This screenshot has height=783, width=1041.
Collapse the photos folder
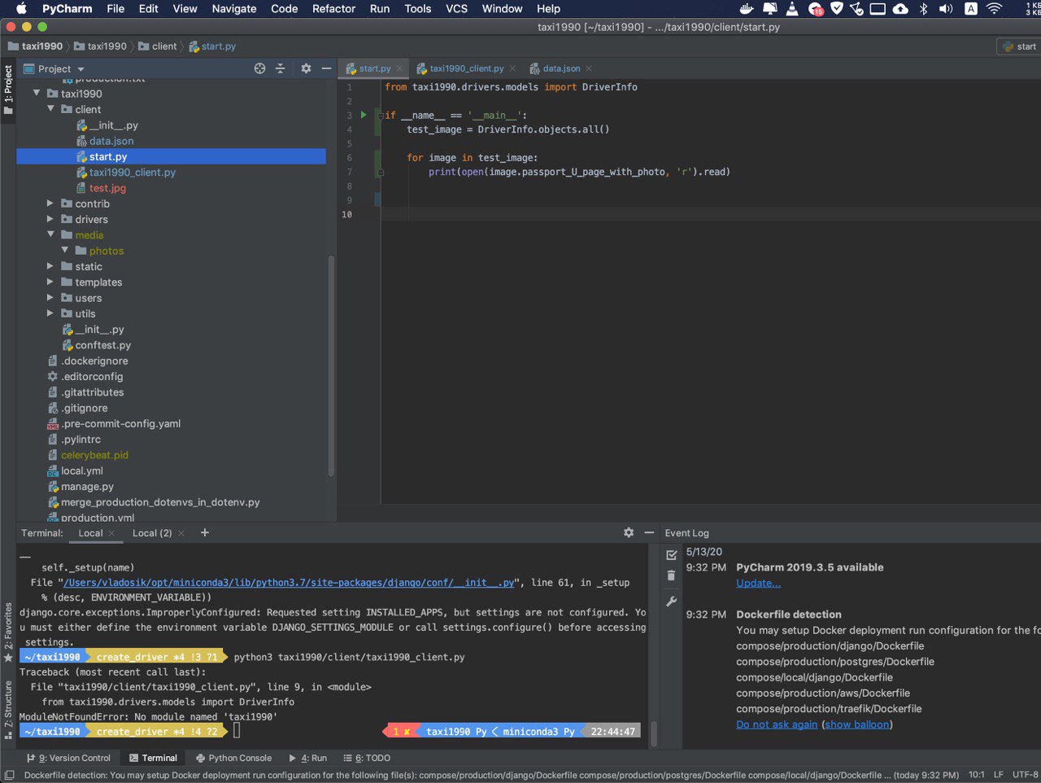coord(65,250)
